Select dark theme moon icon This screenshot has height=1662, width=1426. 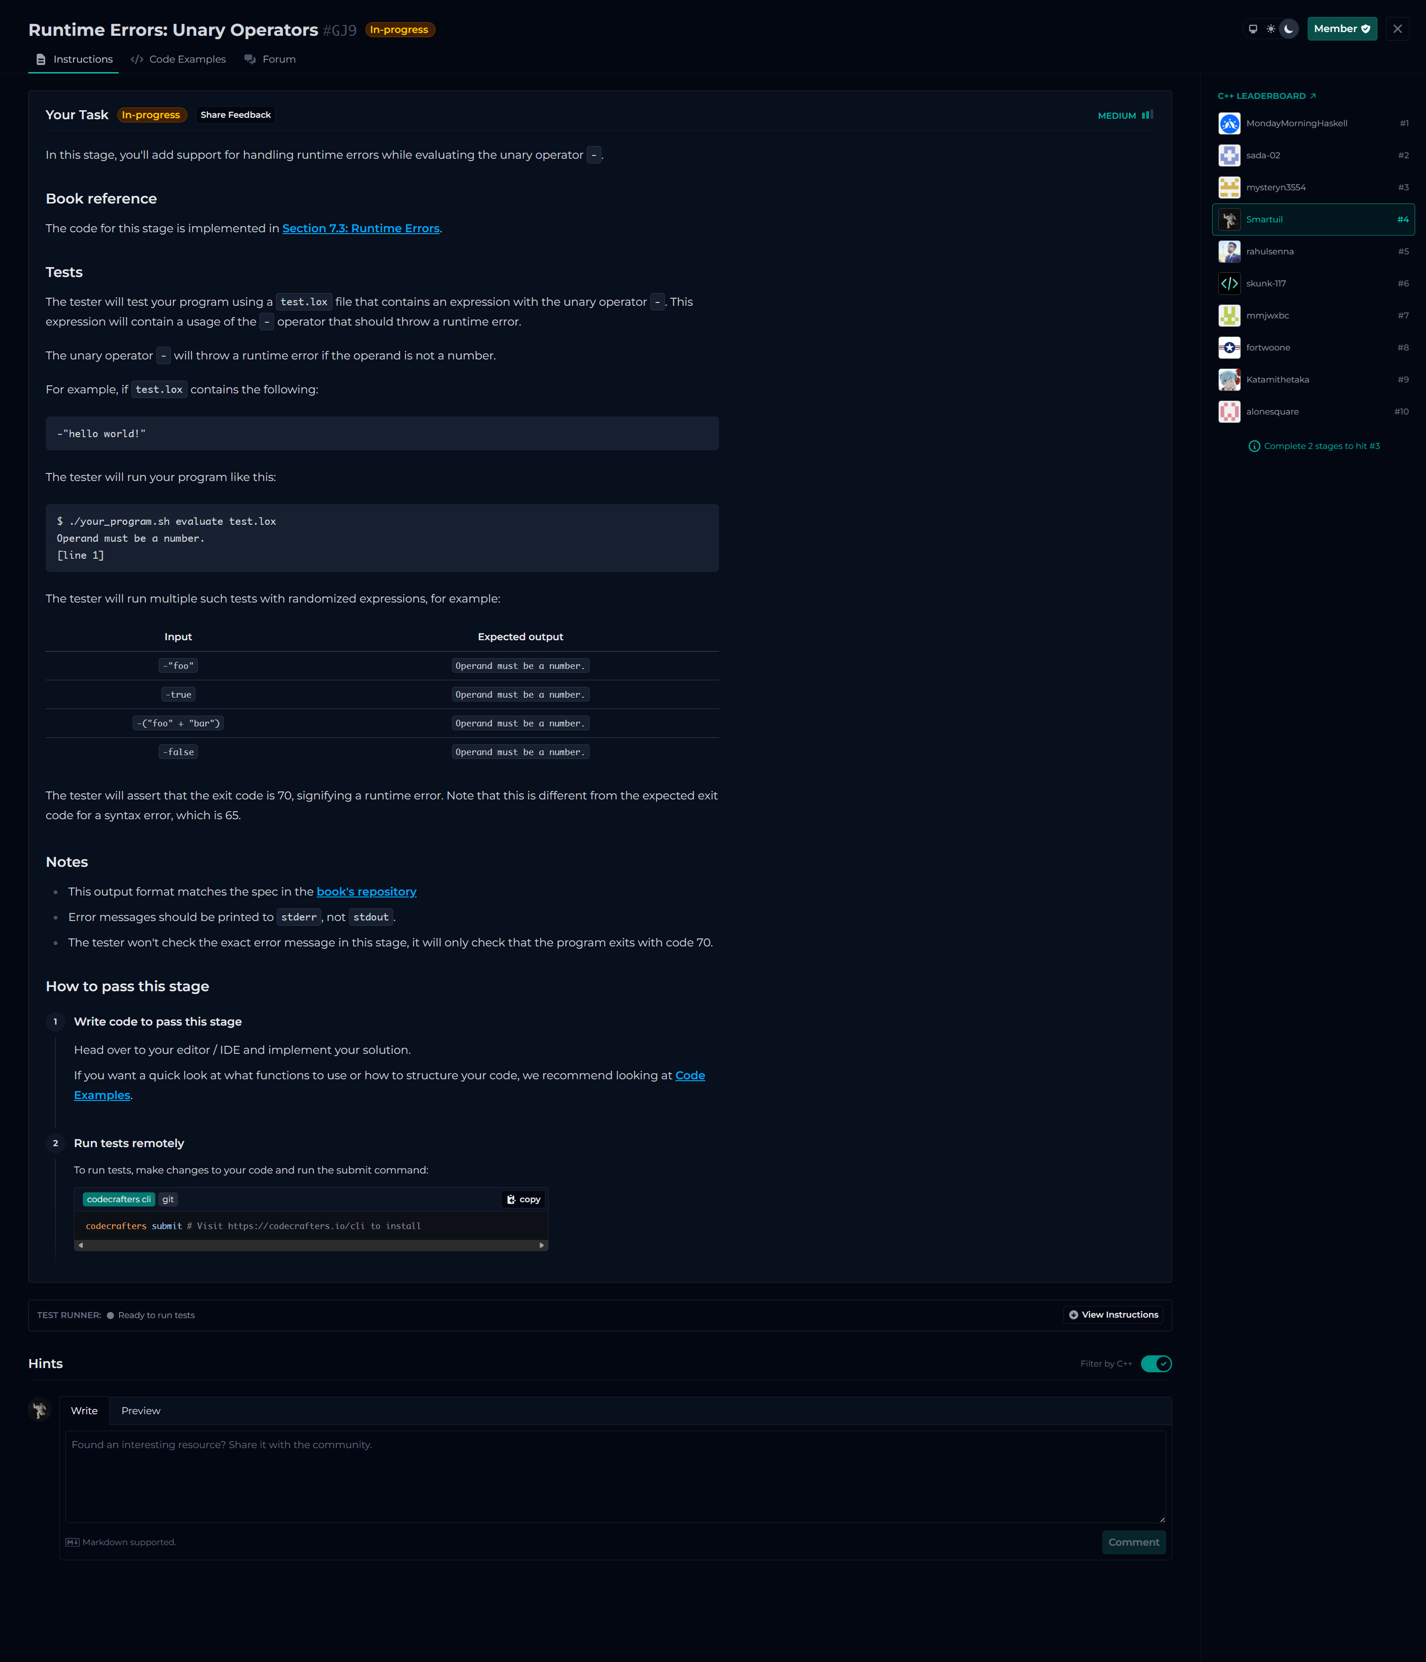pos(1289,29)
